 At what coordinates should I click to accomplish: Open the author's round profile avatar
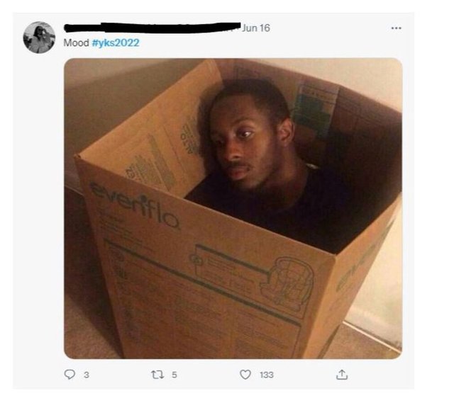[x=39, y=38]
